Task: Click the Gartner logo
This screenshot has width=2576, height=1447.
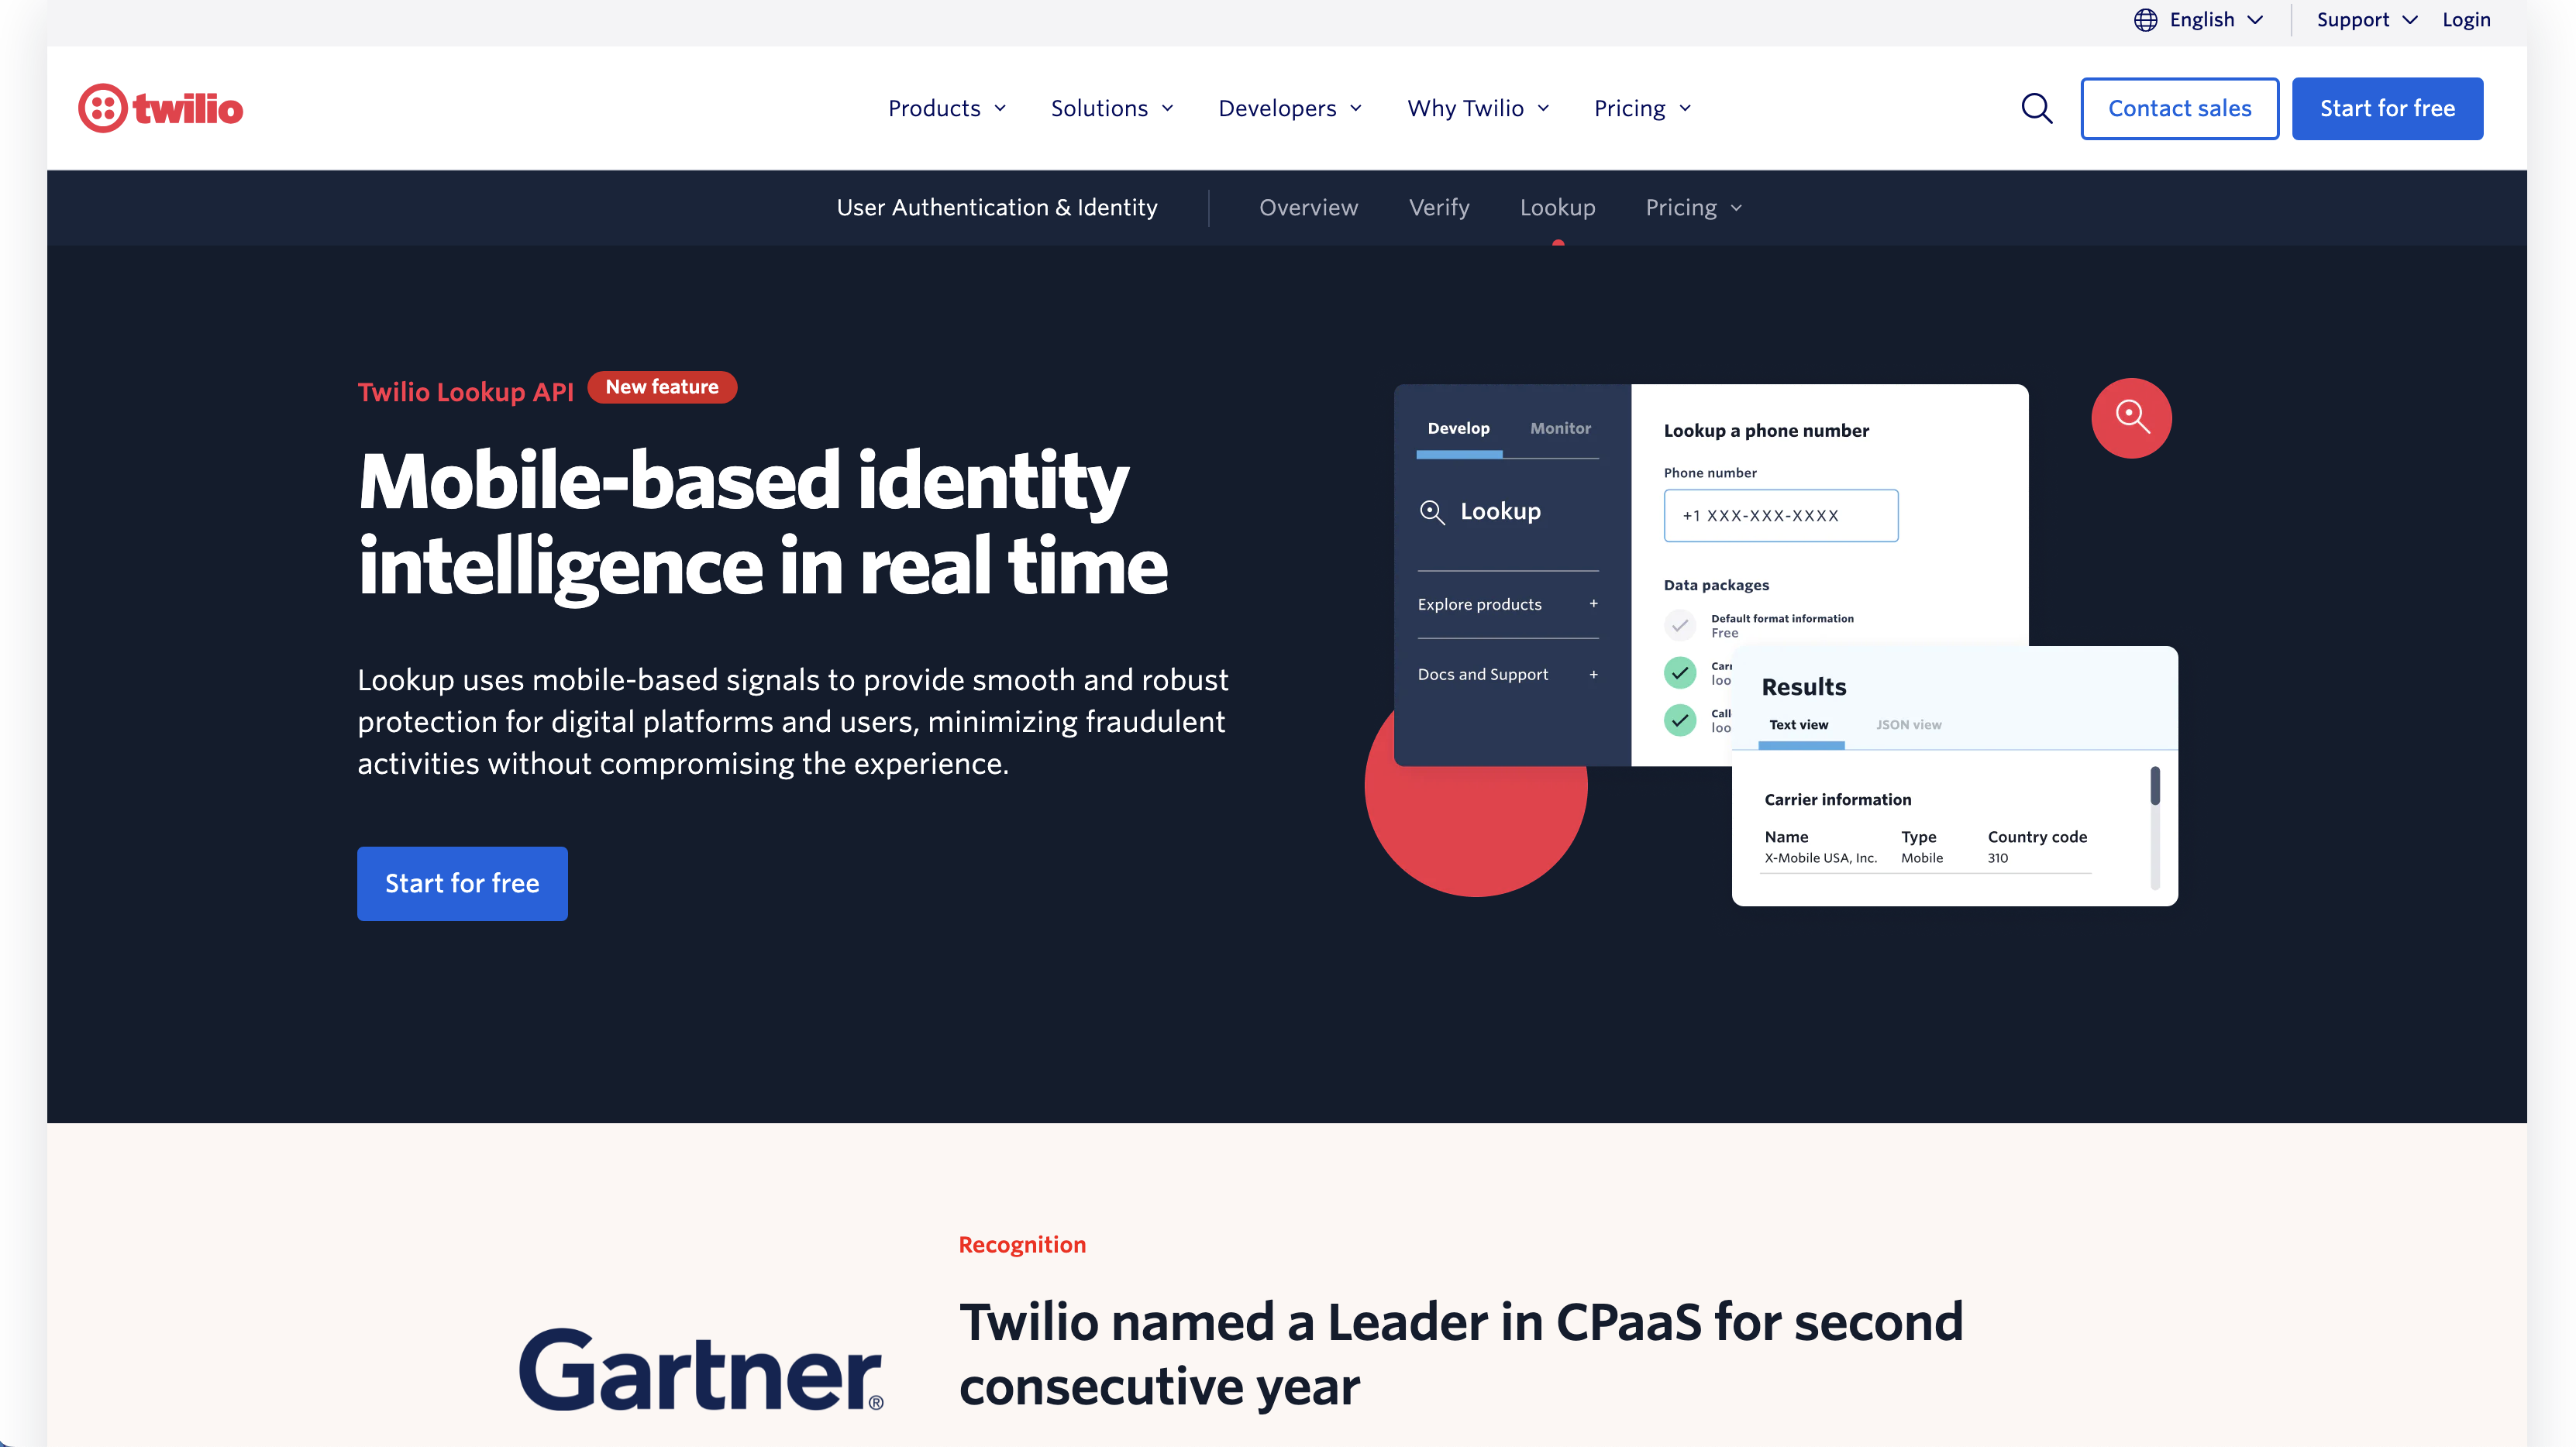Action: point(701,1368)
